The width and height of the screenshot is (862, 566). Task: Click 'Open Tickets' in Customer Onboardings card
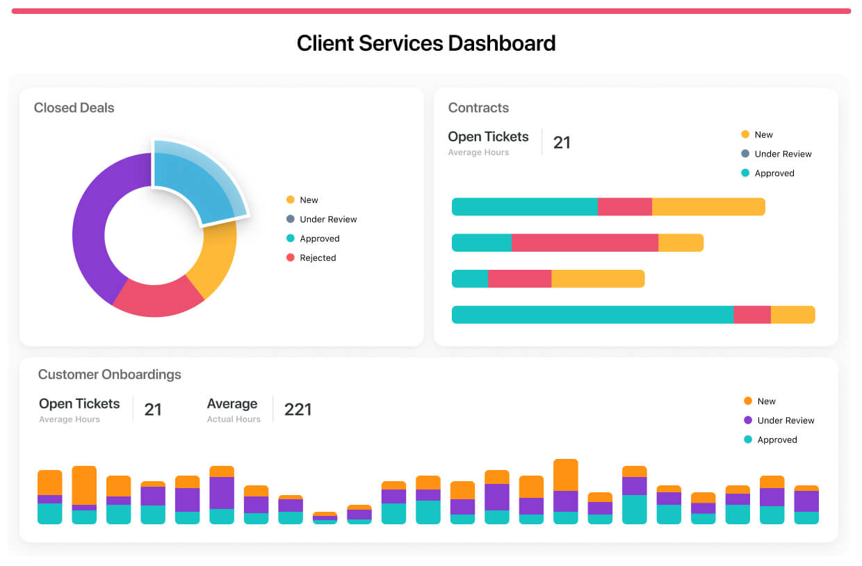pyautogui.click(x=79, y=404)
